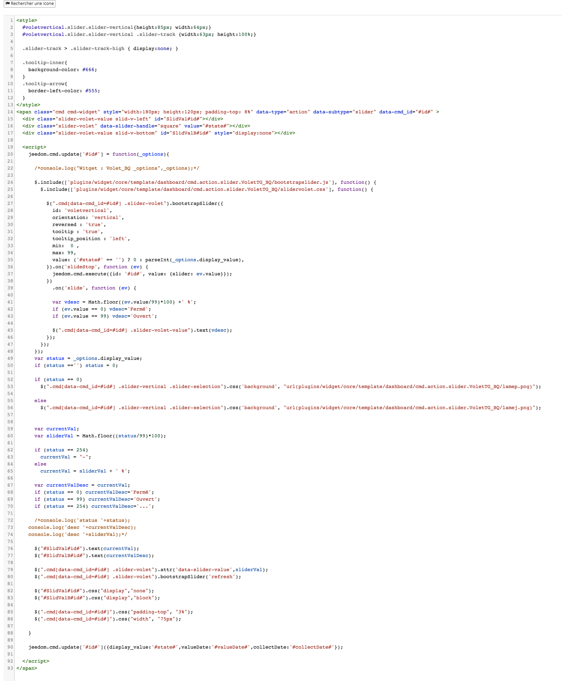Click the "vdesc='Ouvert';" line
This screenshot has height=681, width=562.
coord(105,316)
